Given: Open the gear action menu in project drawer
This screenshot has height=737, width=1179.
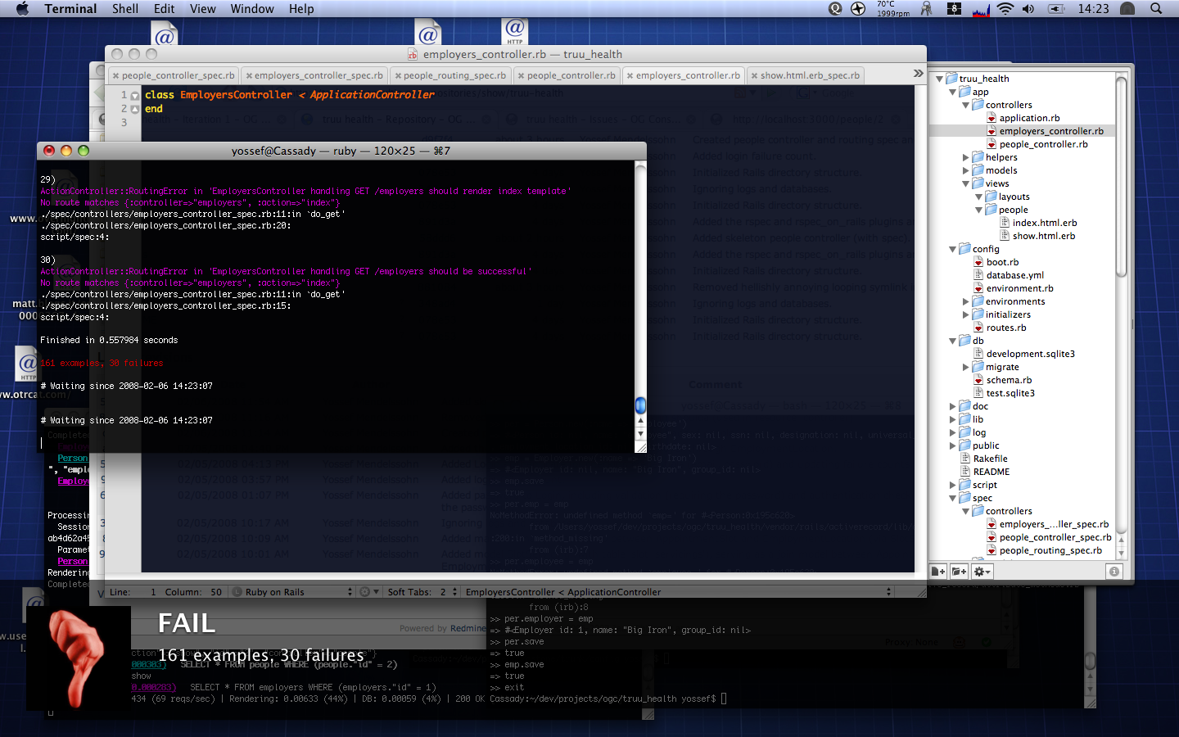Looking at the screenshot, I should pos(982,572).
